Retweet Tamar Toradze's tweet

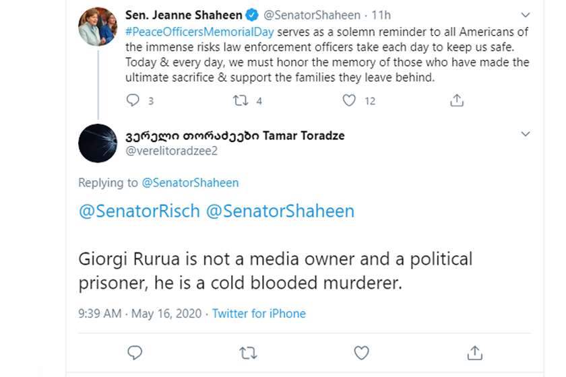(248, 353)
